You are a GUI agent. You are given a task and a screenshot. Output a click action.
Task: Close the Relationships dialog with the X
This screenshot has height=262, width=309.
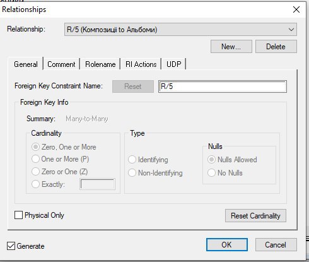coord(296,9)
